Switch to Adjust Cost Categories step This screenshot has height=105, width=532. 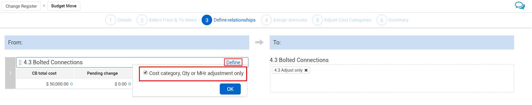[348, 20]
